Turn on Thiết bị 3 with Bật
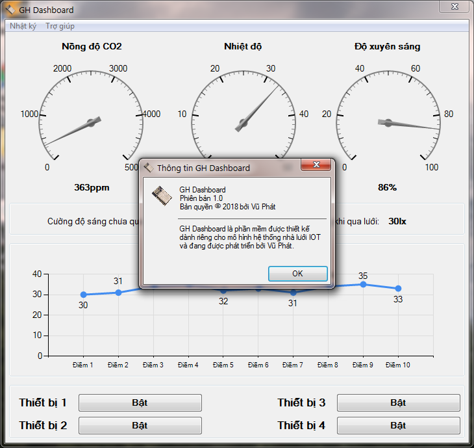Viewport: 474px width, 448px height. [399, 402]
